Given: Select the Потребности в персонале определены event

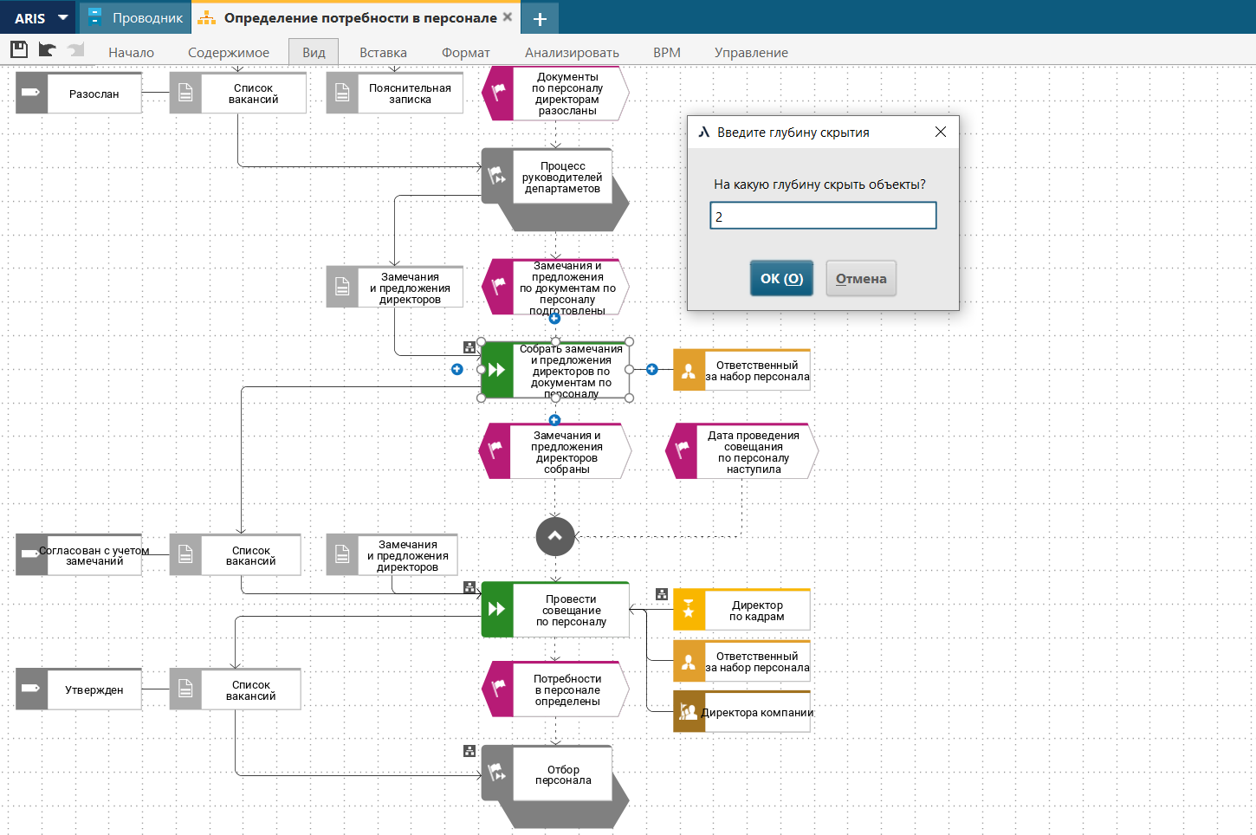Looking at the screenshot, I should (x=555, y=689).
